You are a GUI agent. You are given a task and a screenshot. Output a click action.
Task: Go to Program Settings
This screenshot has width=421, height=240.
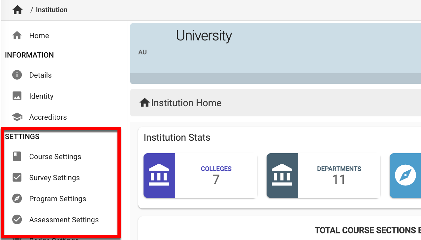pos(57,199)
